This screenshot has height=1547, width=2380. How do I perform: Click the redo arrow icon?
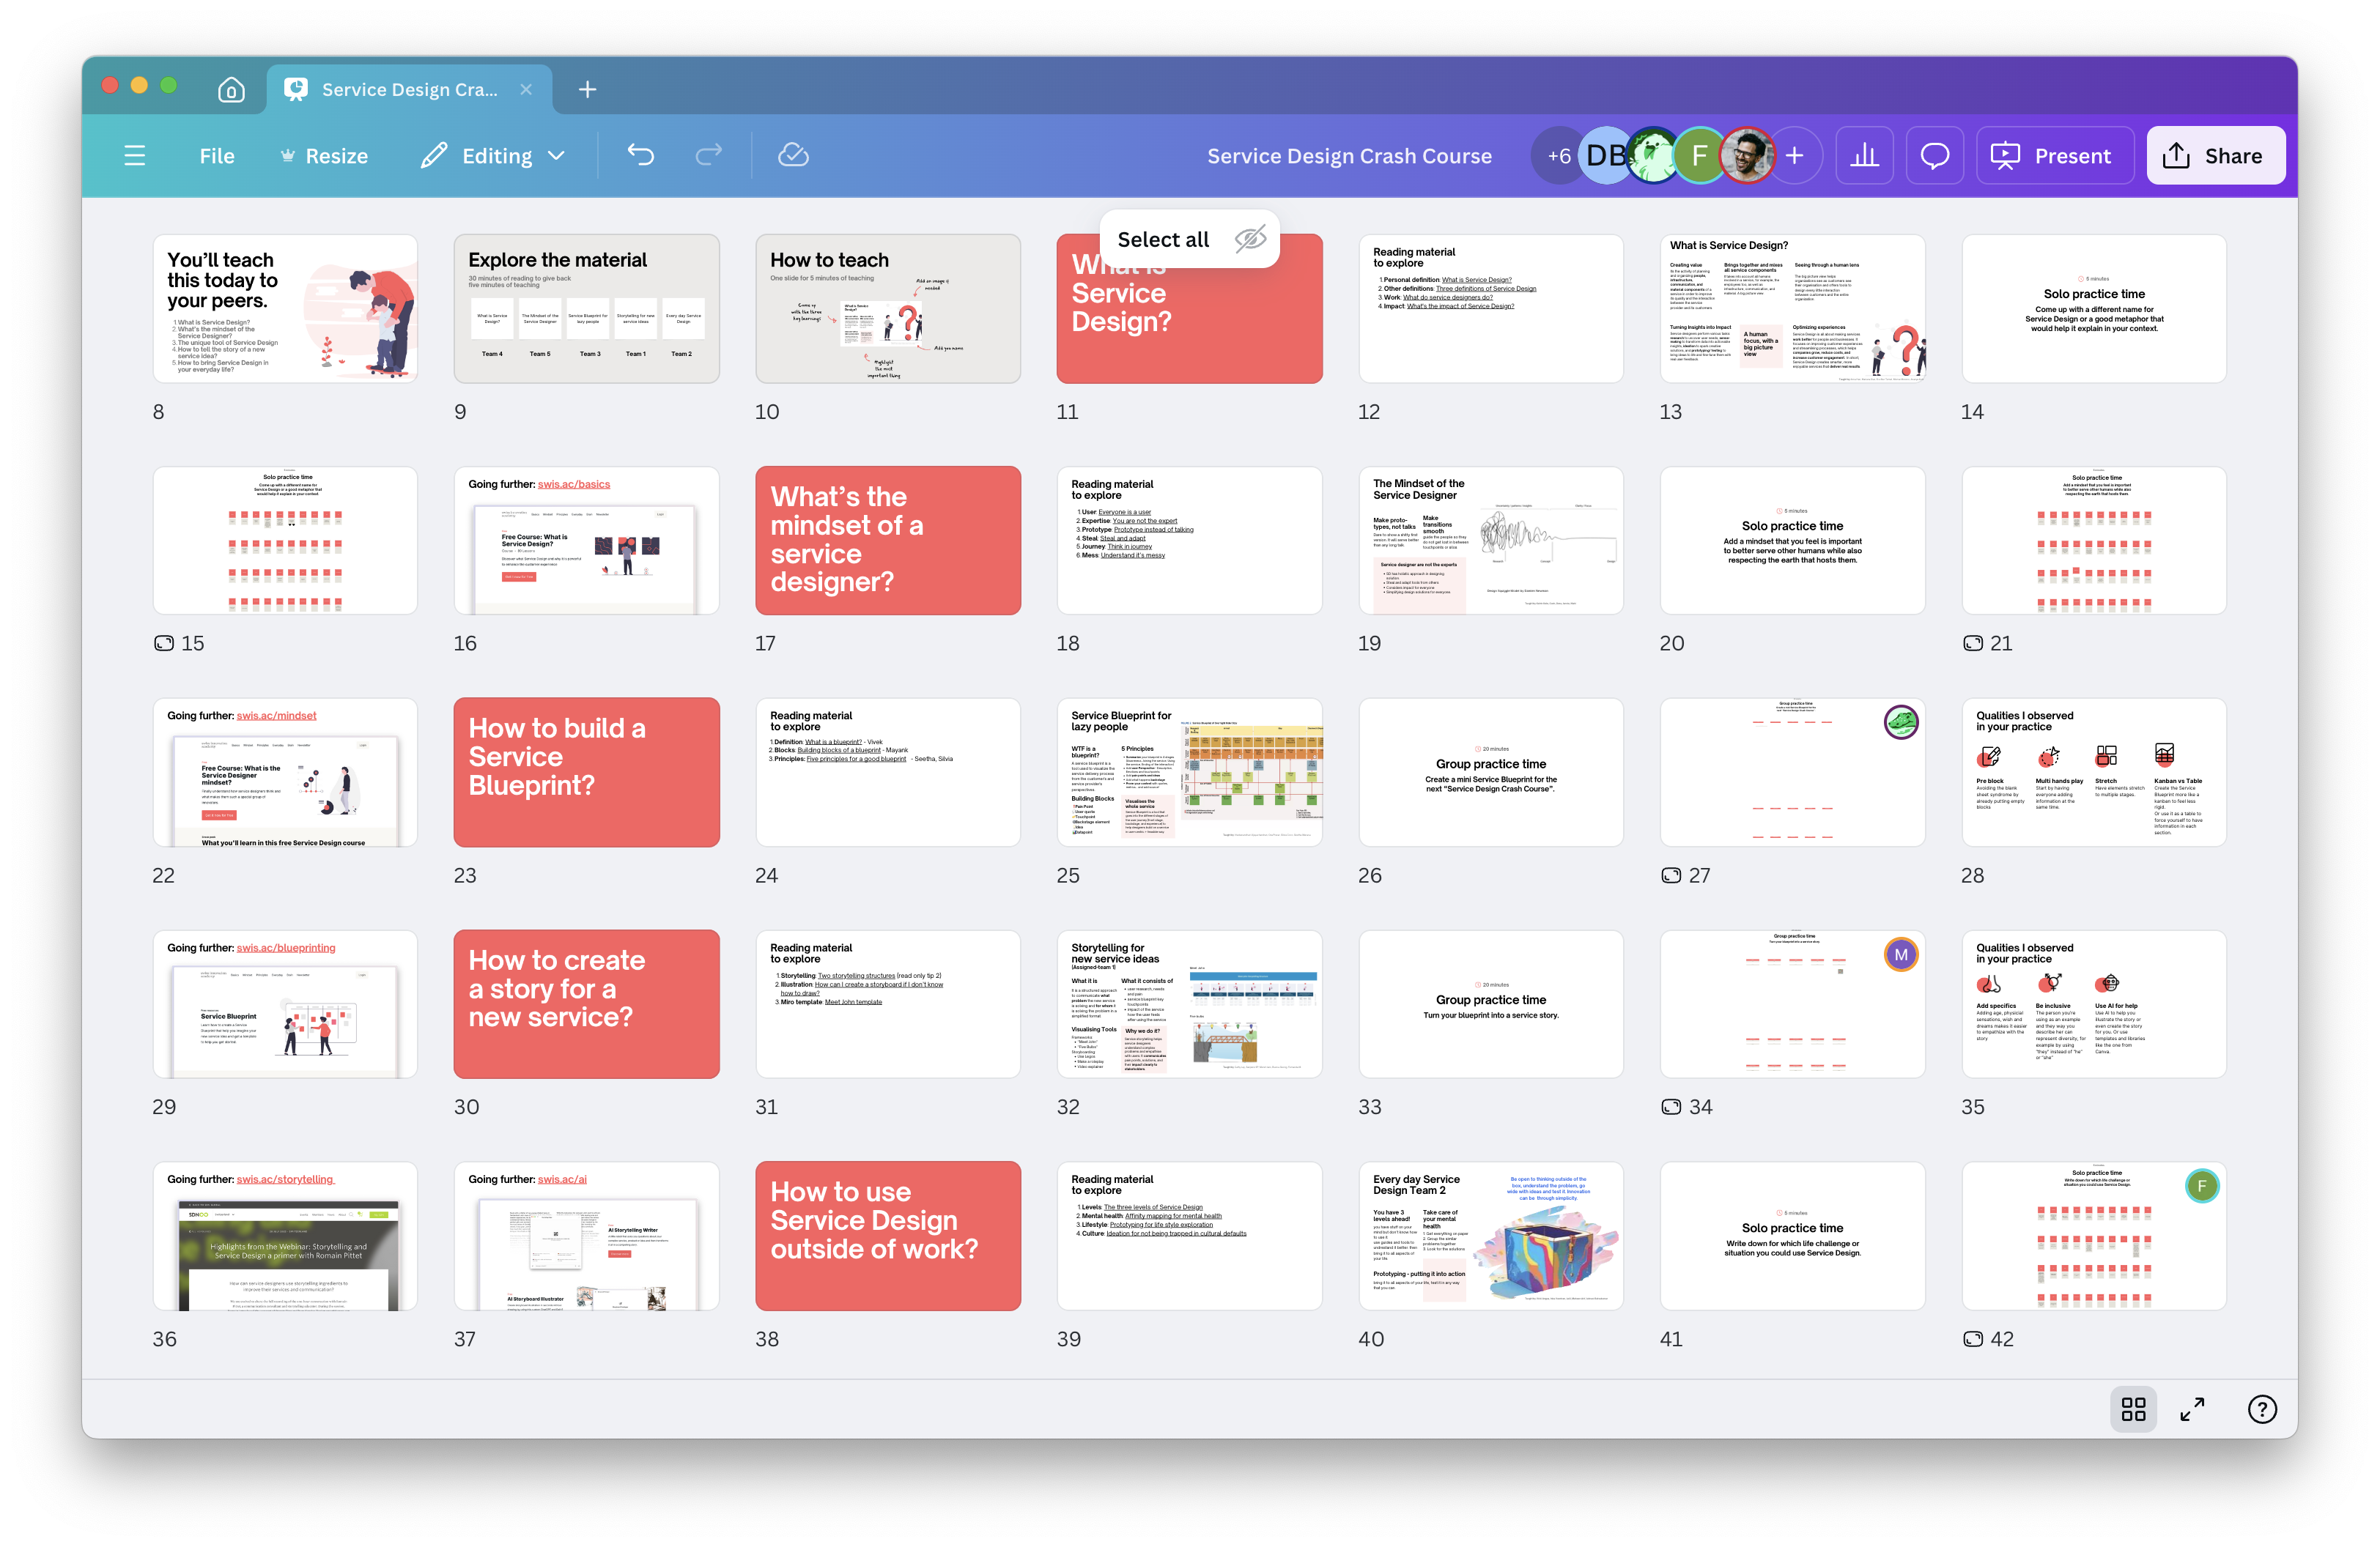pyautogui.click(x=709, y=155)
